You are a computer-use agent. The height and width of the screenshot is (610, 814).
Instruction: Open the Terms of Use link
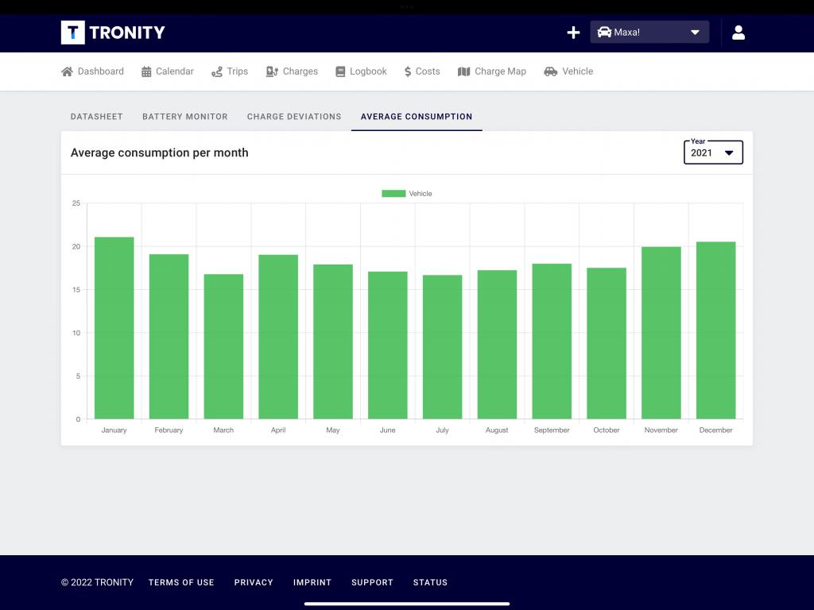(x=181, y=582)
